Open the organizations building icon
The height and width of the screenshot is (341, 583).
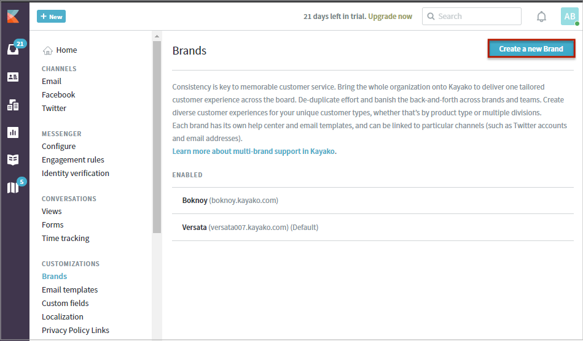tap(13, 105)
